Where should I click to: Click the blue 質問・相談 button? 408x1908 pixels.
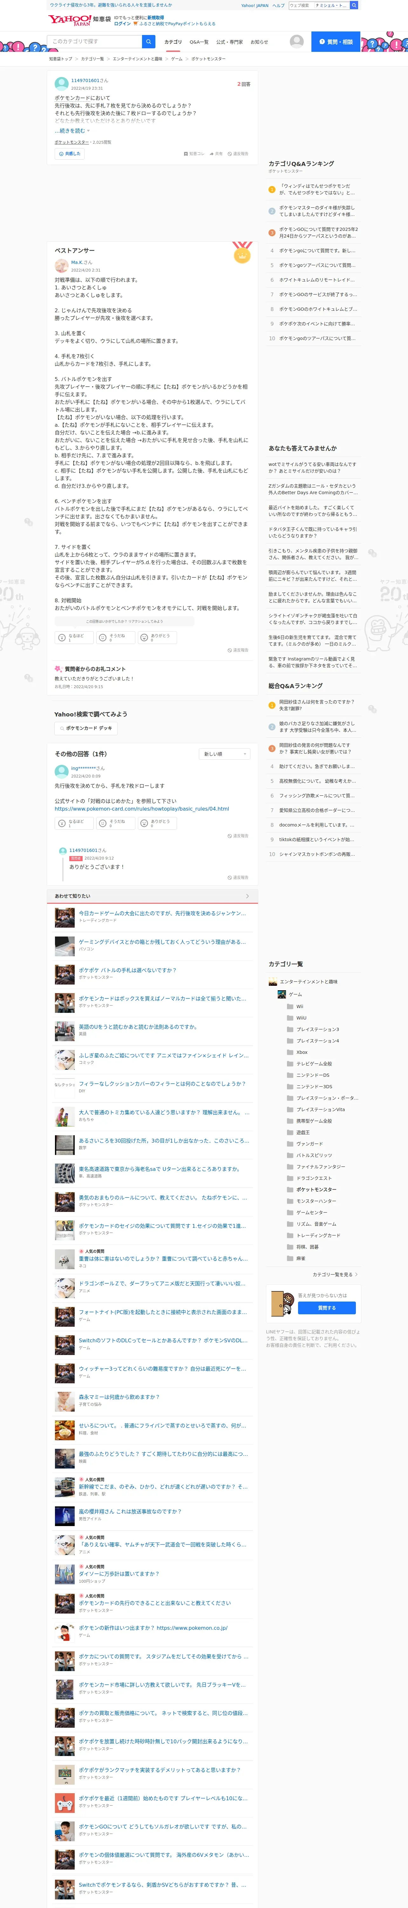336,41
